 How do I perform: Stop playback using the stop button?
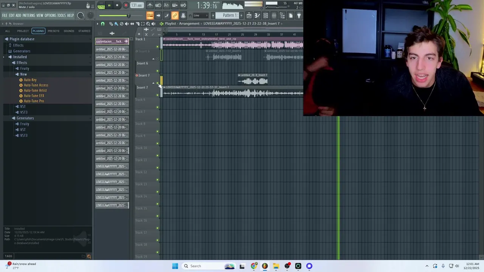pos(117,5)
